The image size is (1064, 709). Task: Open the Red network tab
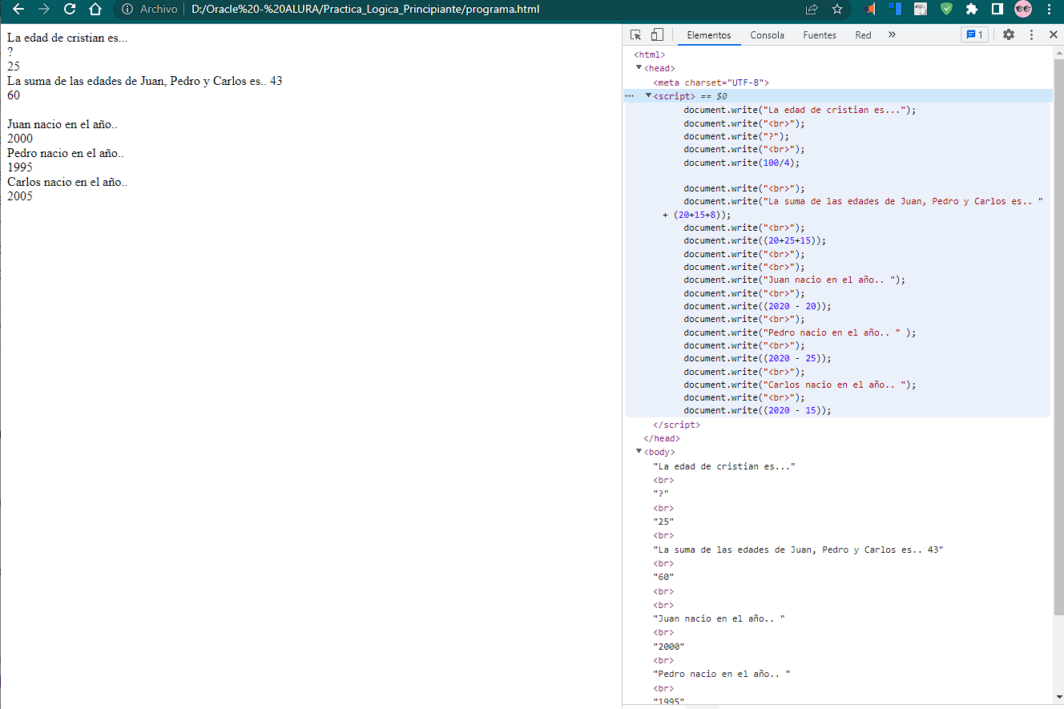[x=863, y=35]
